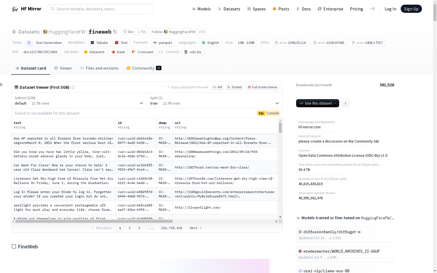Switch to the Dataset card tab

[x=31, y=68]
